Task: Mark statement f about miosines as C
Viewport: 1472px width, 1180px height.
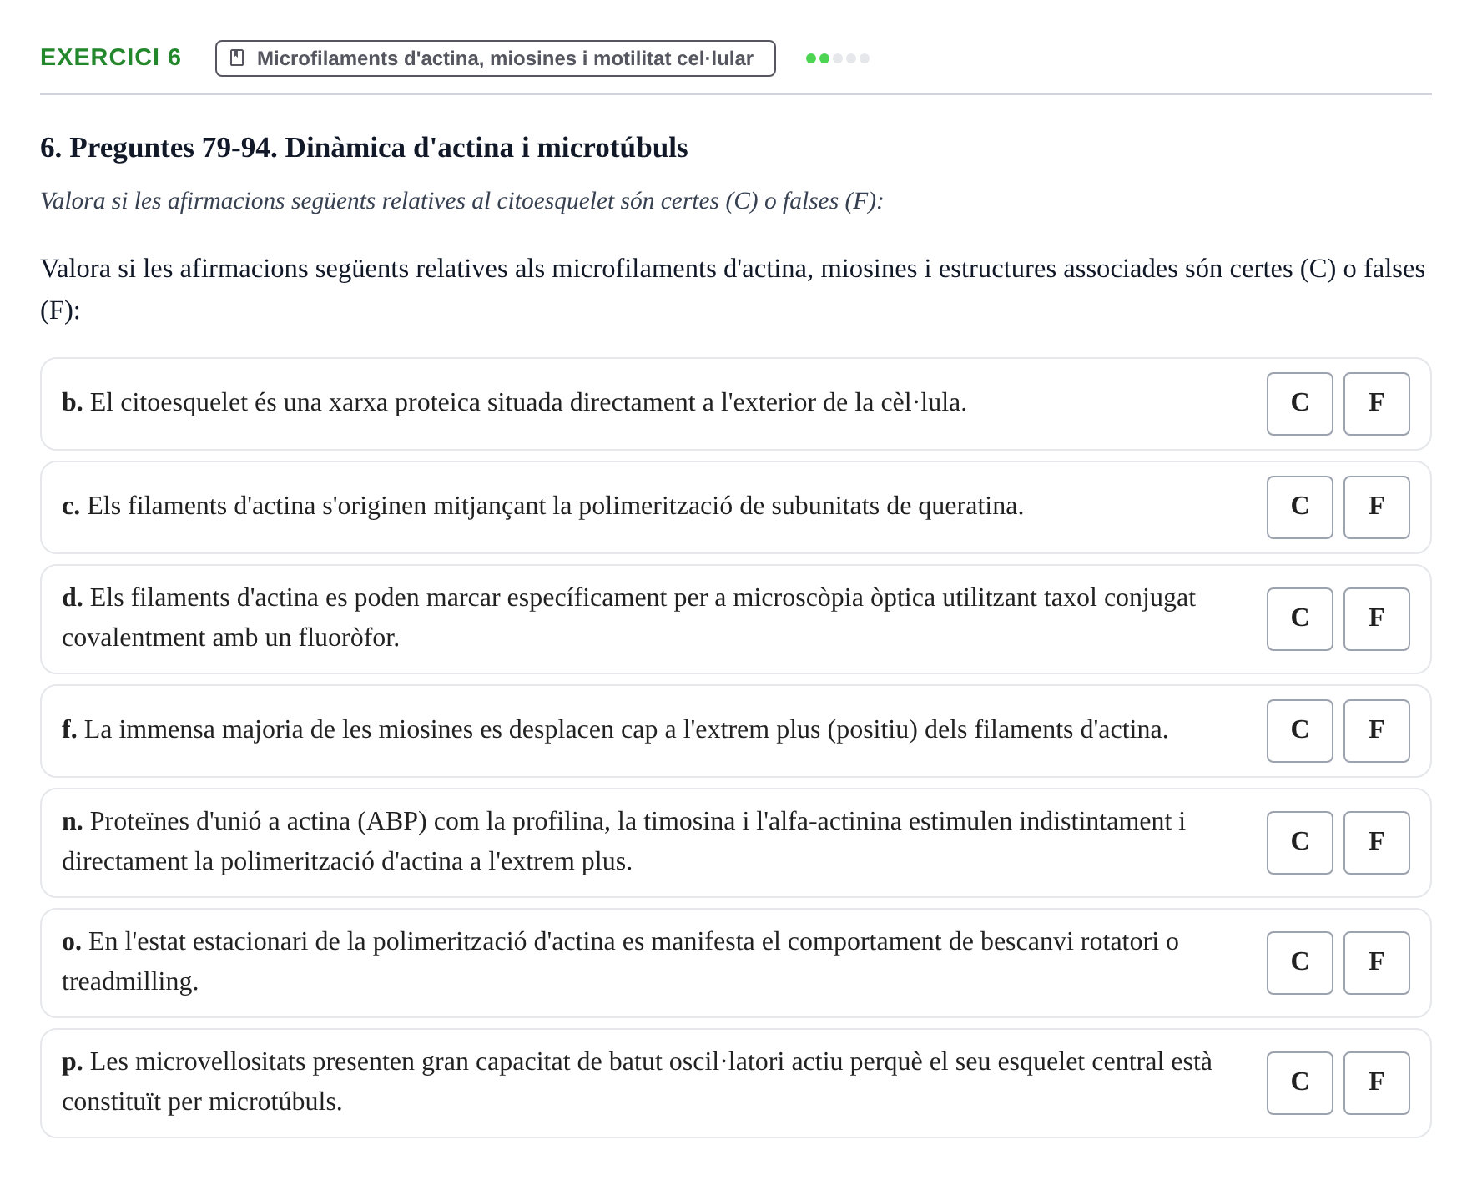Action: [1300, 731]
